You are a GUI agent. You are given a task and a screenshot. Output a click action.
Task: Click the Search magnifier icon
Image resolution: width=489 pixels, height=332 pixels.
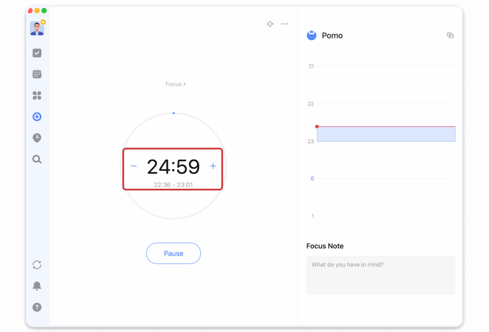point(37,159)
